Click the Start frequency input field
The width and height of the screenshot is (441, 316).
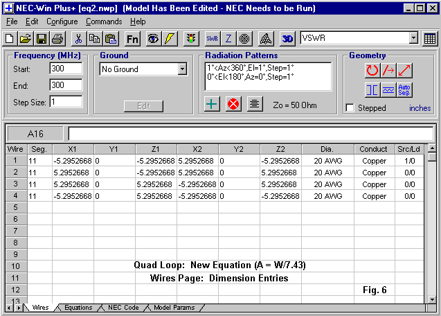[66, 69]
